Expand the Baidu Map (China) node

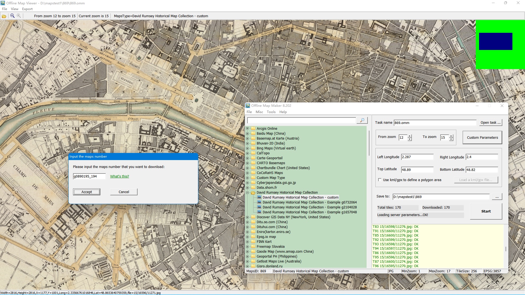(247, 133)
